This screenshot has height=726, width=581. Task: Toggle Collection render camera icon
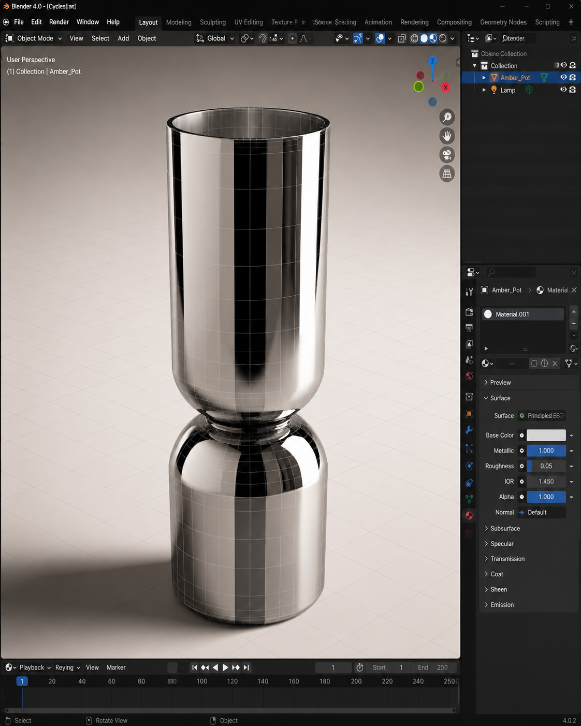pyautogui.click(x=573, y=65)
